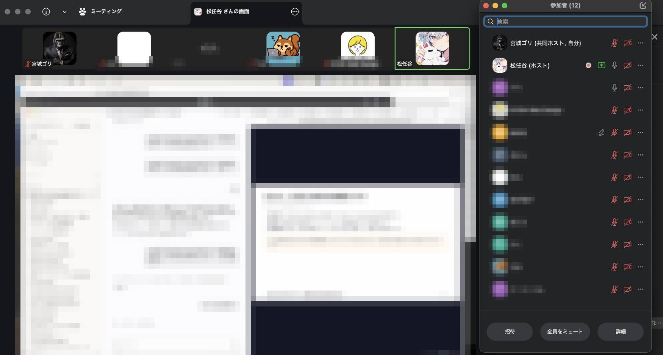This screenshot has height=355, width=663.
Task: Toggle 宮城ゴリ's video-off icon in the participants list
Action: (x=628, y=43)
